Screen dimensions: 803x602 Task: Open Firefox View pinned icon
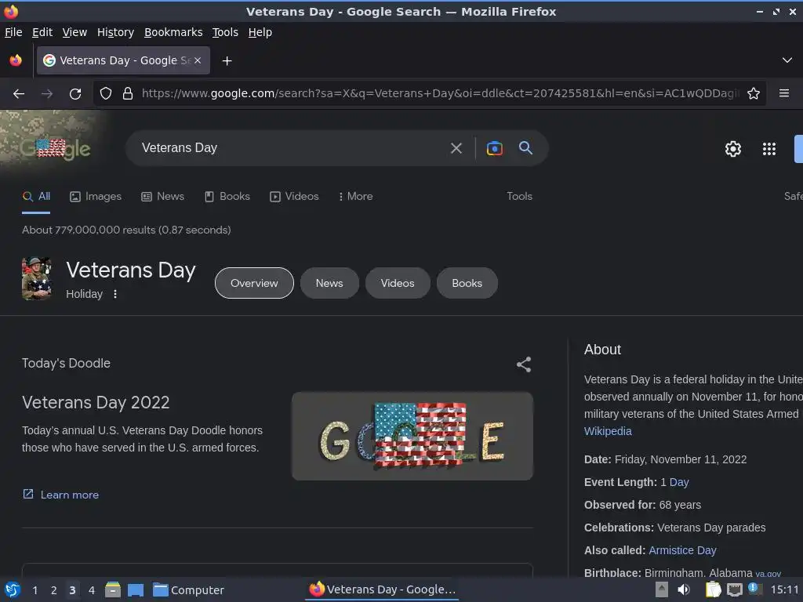[16, 60]
